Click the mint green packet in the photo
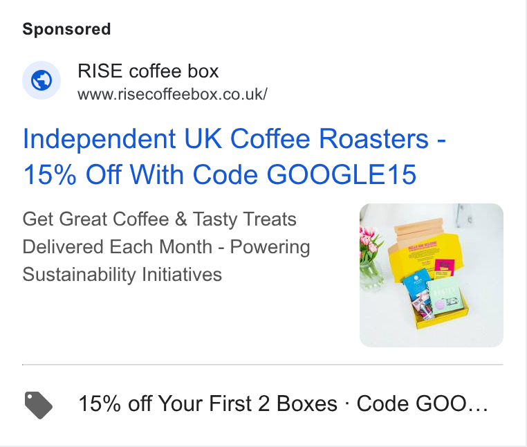This screenshot has width=527, height=447. click(x=446, y=295)
